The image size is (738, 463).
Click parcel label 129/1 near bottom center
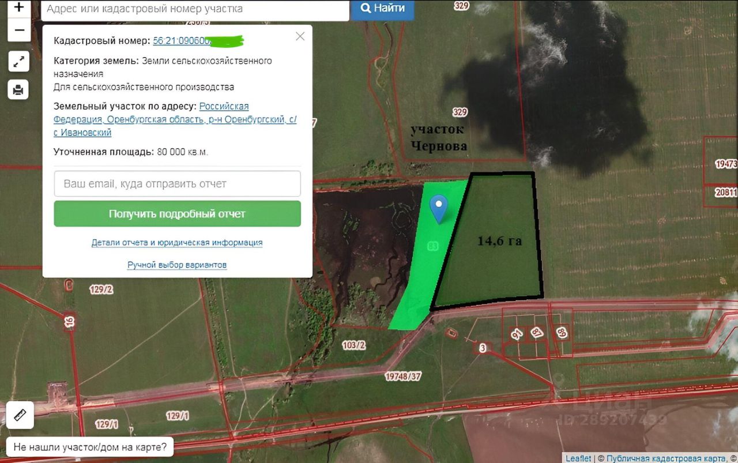178,416
